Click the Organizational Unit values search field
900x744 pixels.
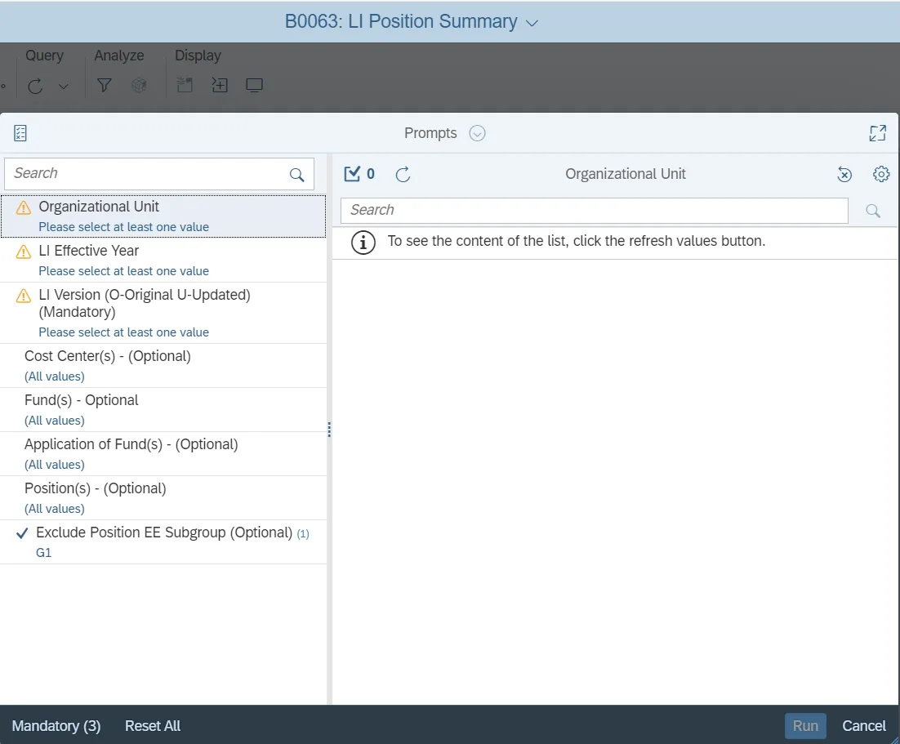(594, 211)
